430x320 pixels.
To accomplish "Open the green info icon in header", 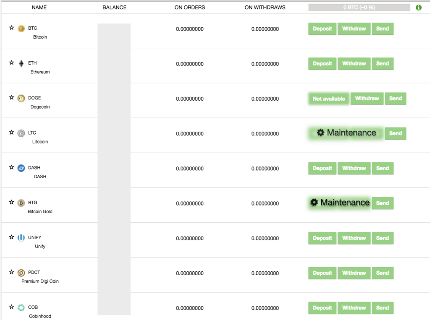I will pyautogui.click(x=419, y=8).
